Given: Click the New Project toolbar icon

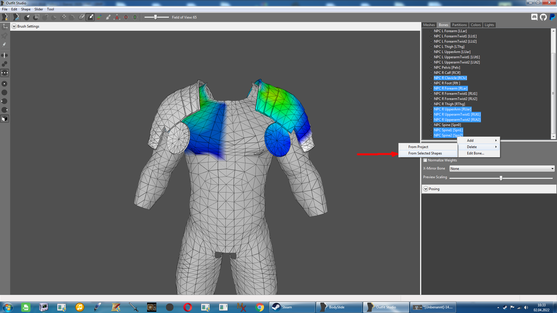Looking at the screenshot, I should (5, 17).
